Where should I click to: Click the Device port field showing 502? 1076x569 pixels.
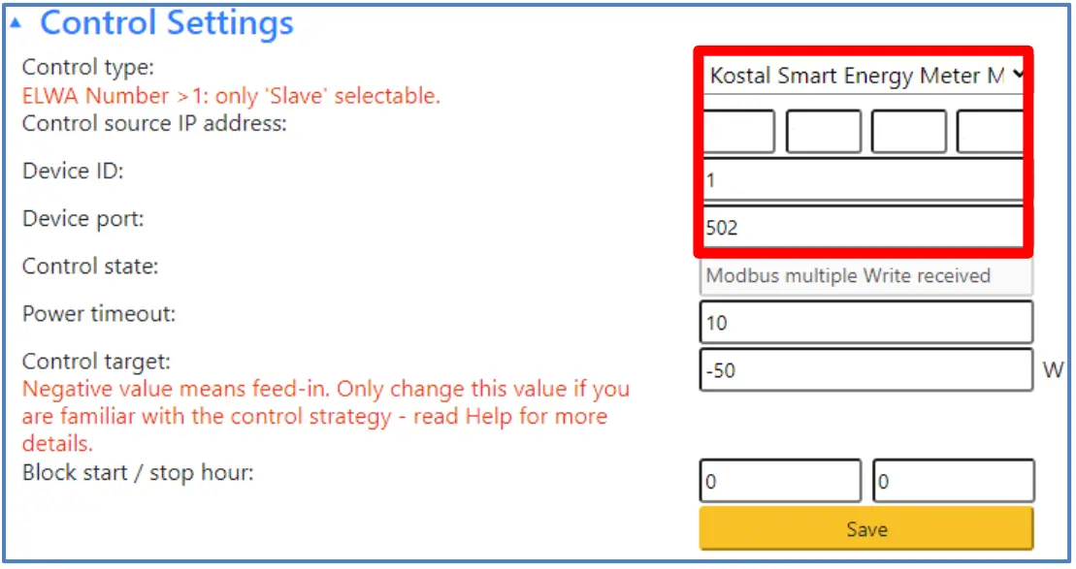862,228
